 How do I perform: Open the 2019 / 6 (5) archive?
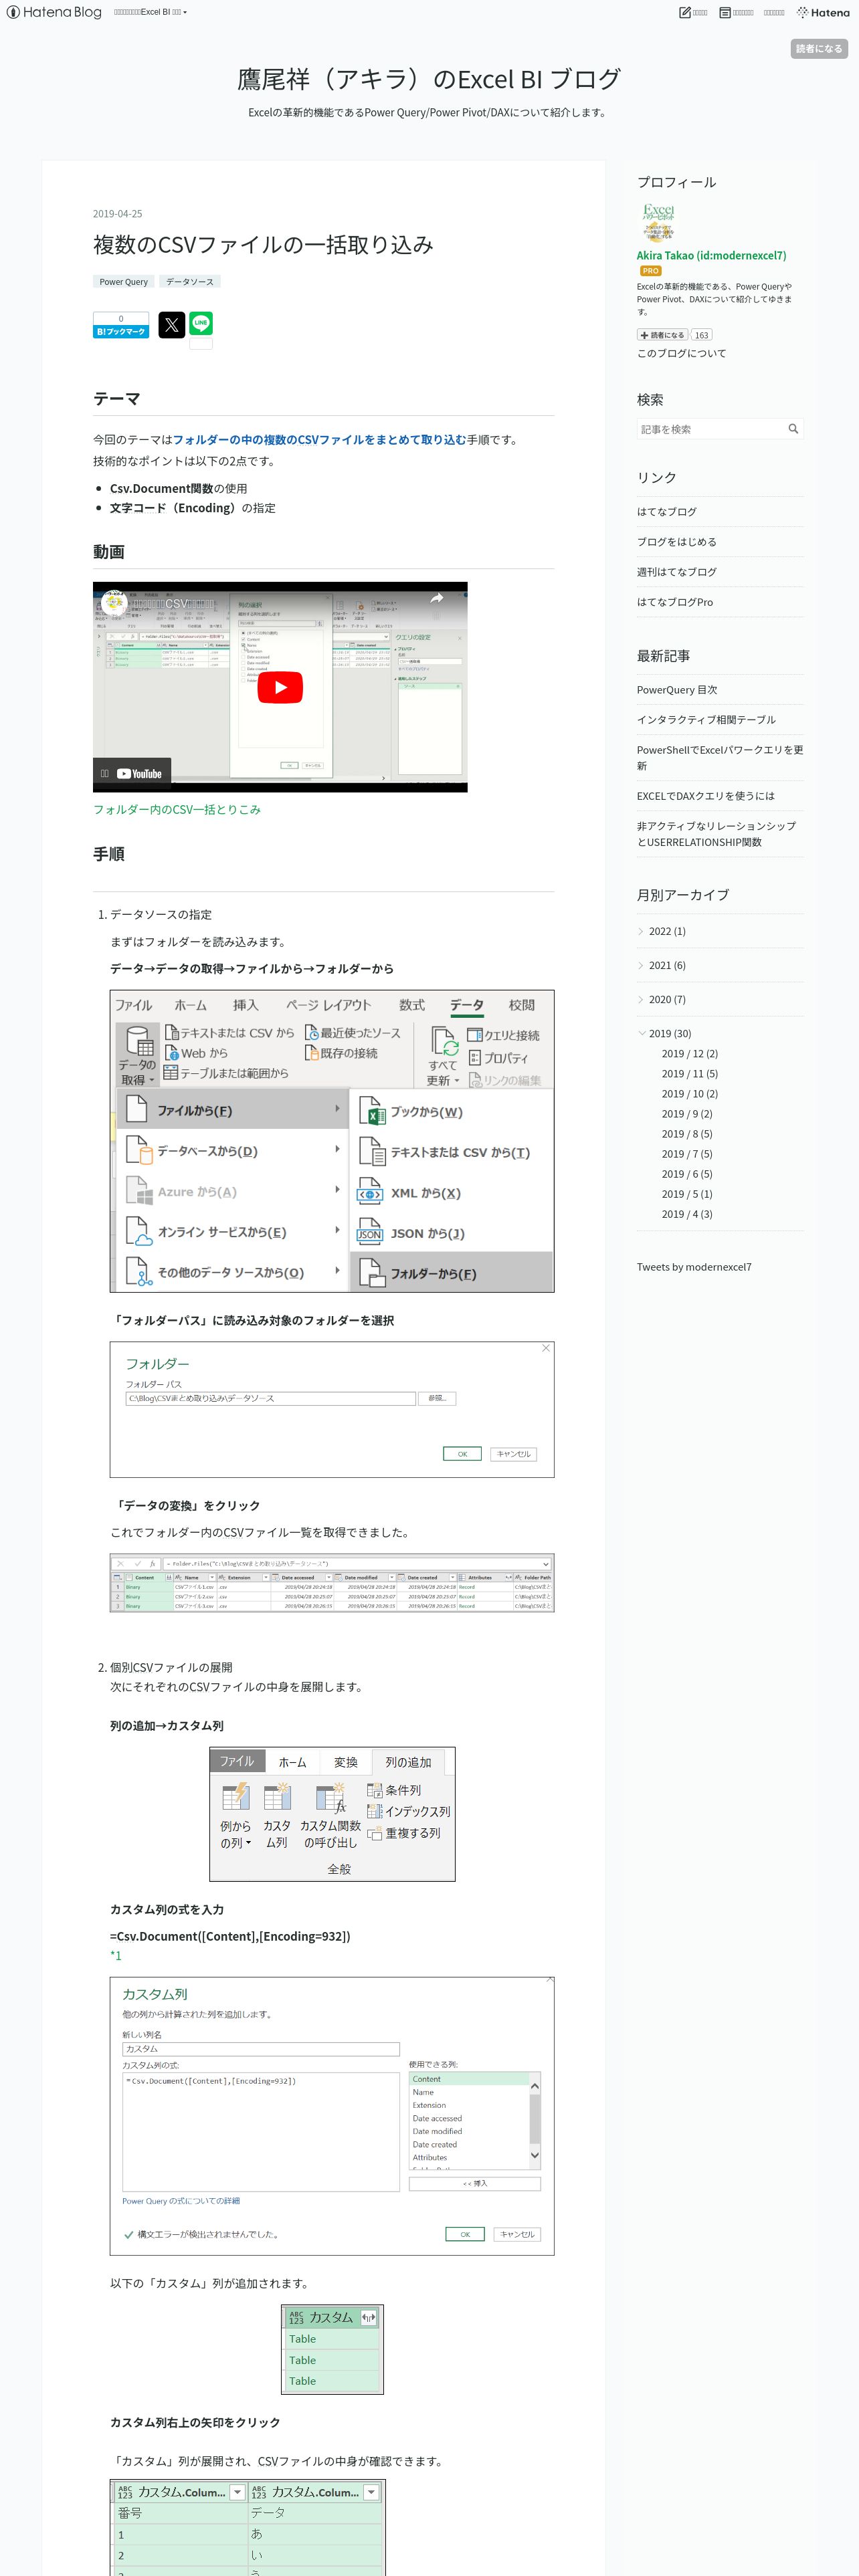click(x=686, y=1173)
